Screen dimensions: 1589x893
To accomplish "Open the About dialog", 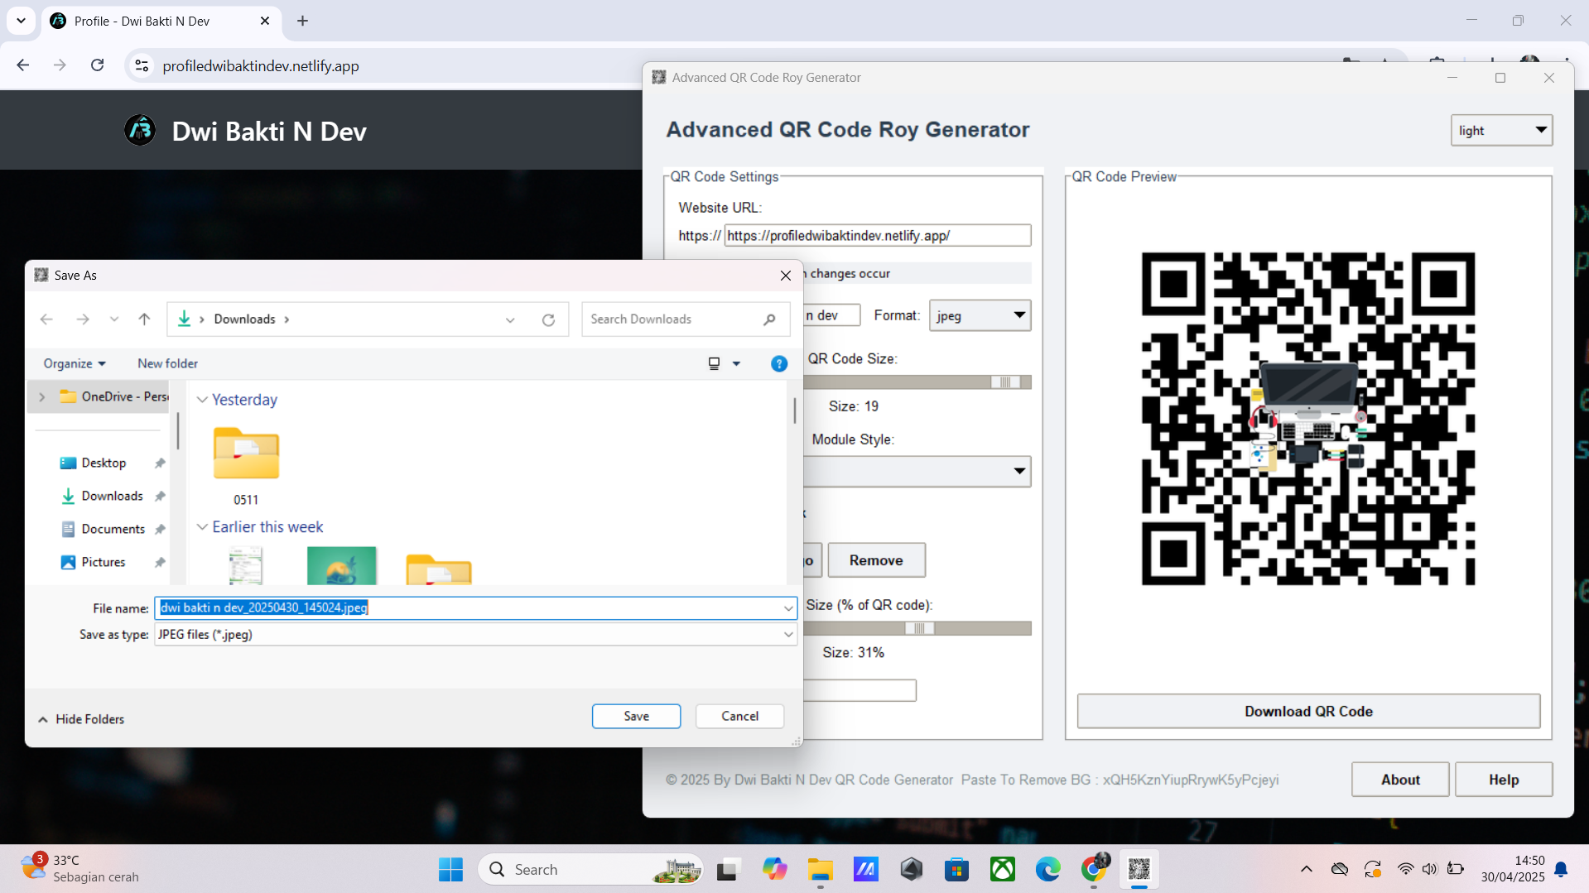I will [x=1400, y=780].
